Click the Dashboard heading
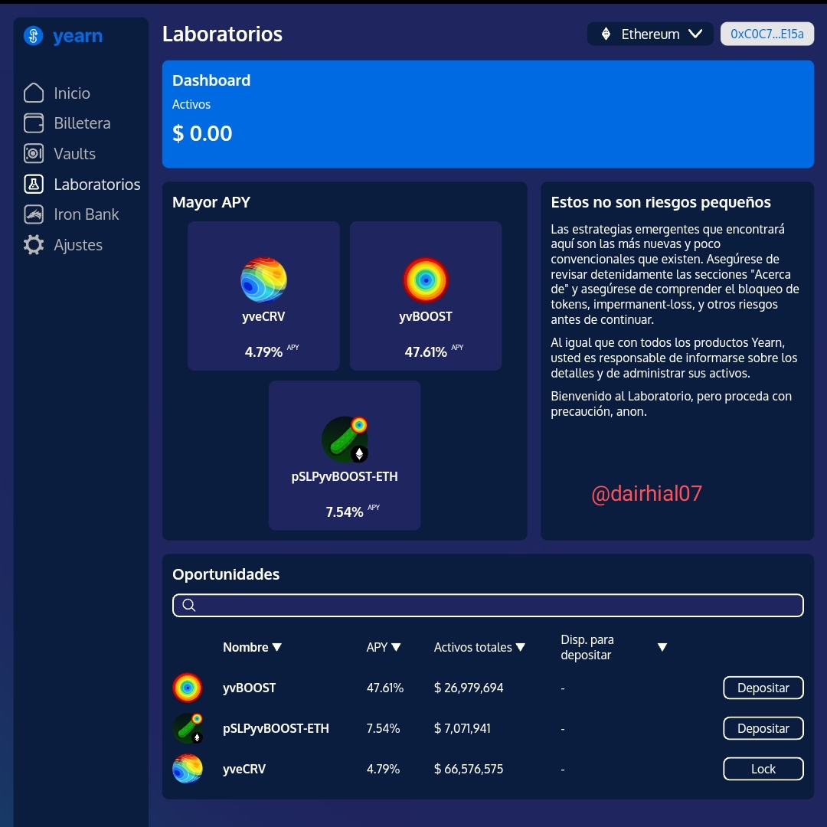This screenshot has width=827, height=827. click(211, 80)
